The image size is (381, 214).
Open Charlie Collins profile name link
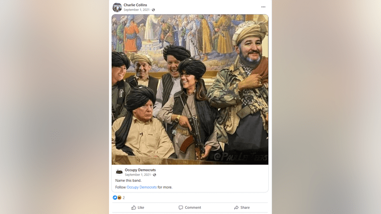point(135,5)
